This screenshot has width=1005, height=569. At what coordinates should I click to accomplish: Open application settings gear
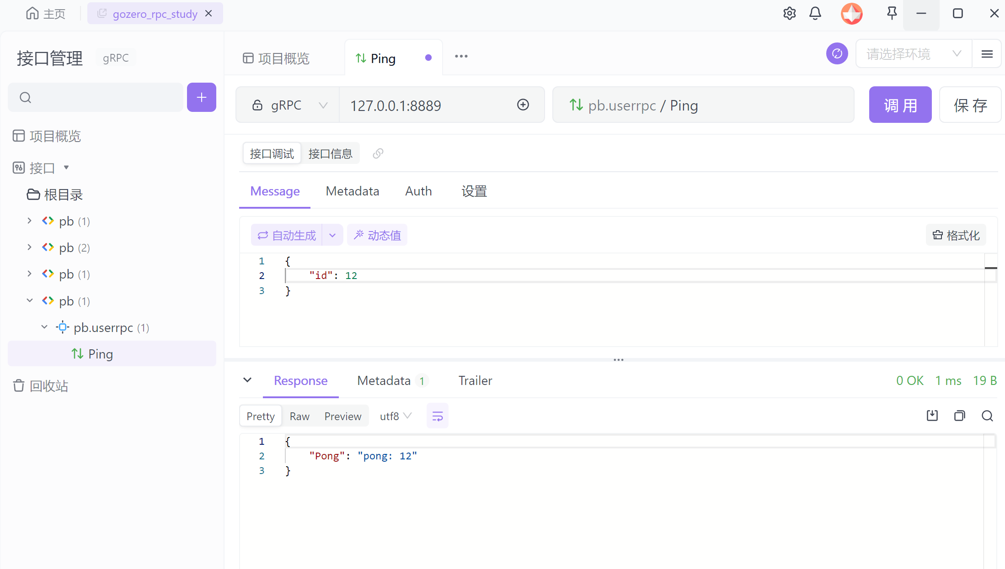[789, 13]
